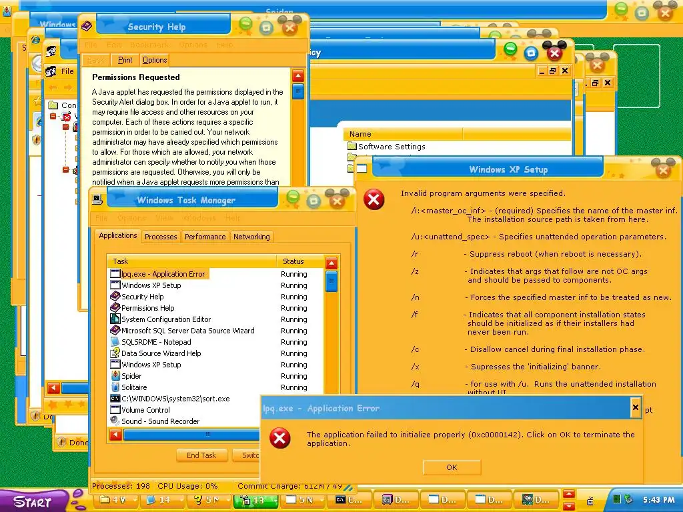Click the Options toolbar button in Security Help
Image resolution: width=683 pixels, height=512 pixels.
click(x=155, y=60)
